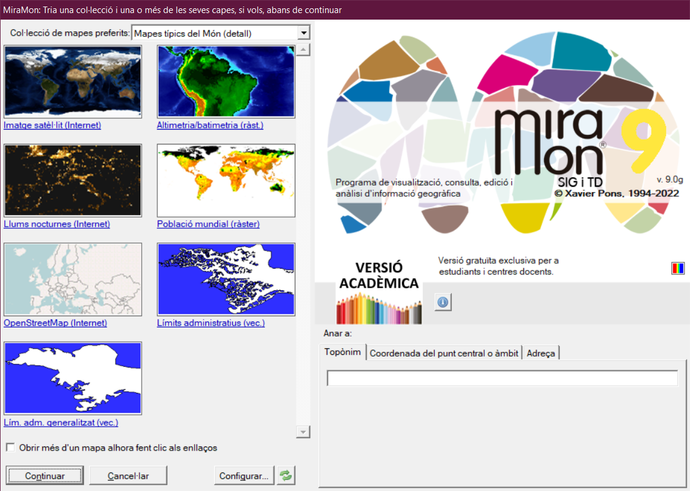This screenshot has height=491, width=690.
Task: Click the green refresh arrows icon
Action: tap(286, 476)
